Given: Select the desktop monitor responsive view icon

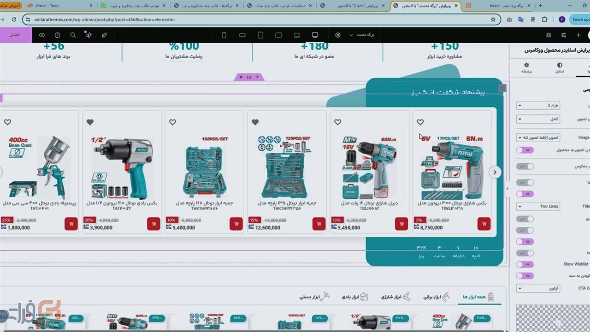Looking at the screenshot, I should [315, 35].
